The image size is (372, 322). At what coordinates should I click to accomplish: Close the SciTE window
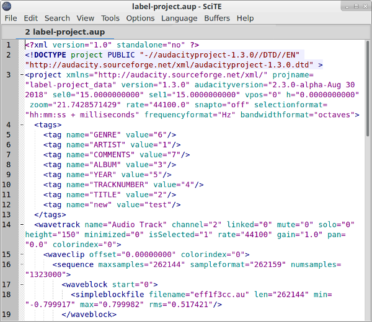point(365,7)
